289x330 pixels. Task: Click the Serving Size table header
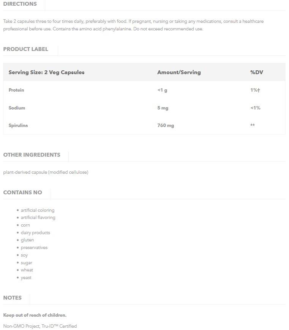46,72
